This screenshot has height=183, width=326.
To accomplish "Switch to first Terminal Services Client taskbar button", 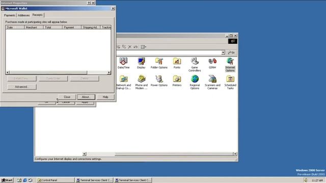I will [94, 180].
